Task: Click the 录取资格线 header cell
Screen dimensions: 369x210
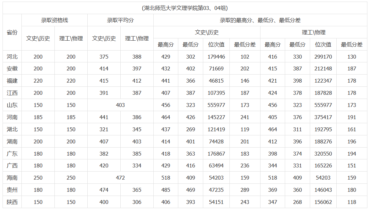Action: click(x=54, y=20)
